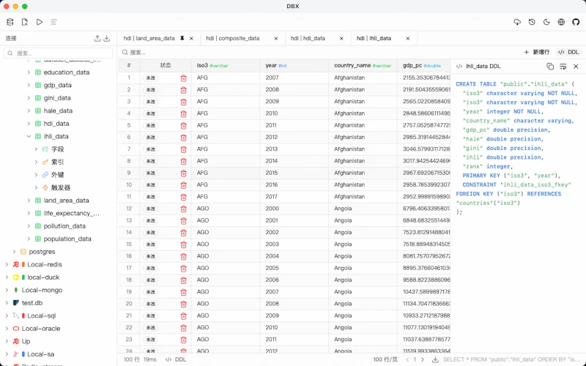Click the 新增行 add row button
Image resolution: width=586 pixels, height=366 pixels.
[x=537, y=52]
